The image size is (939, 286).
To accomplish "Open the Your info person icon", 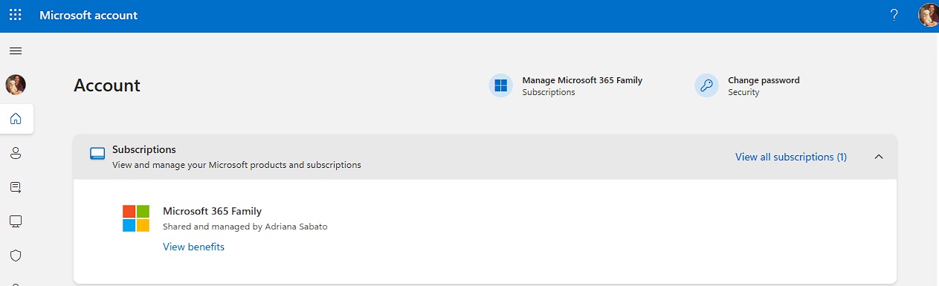I will tap(16, 153).
